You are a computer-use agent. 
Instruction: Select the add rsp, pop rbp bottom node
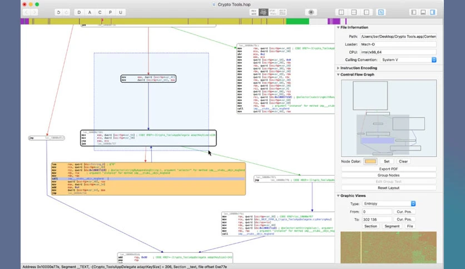(x=175, y=258)
